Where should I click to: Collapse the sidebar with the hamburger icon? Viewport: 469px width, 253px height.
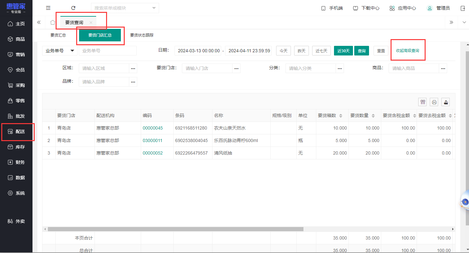point(48,8)
